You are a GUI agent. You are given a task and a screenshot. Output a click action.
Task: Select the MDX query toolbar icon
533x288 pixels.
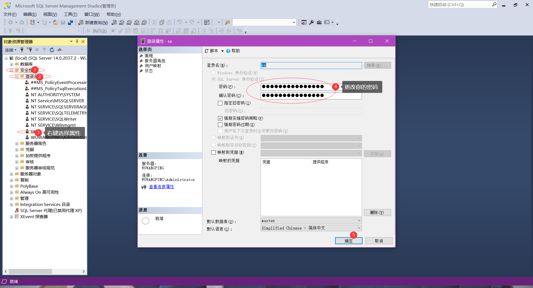(122, 22)
